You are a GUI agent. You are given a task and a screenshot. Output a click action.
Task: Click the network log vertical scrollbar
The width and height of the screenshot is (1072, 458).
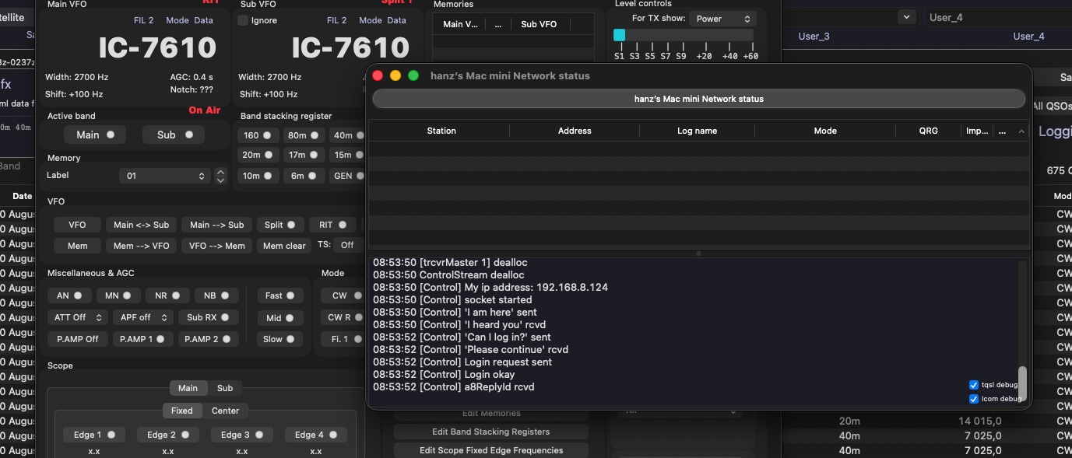(1022, 383)
